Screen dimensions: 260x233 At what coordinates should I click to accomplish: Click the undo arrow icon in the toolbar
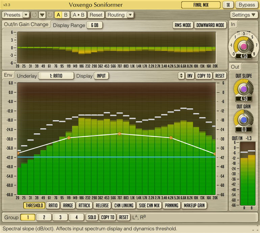tap(34, 15)
